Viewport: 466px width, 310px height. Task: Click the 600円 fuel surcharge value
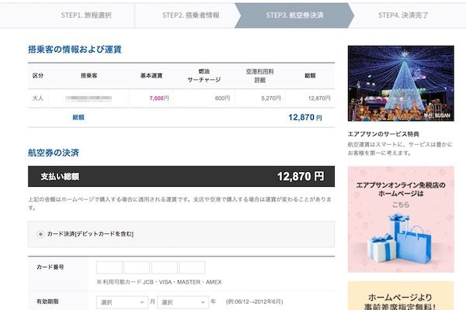[x=222, y=98]
